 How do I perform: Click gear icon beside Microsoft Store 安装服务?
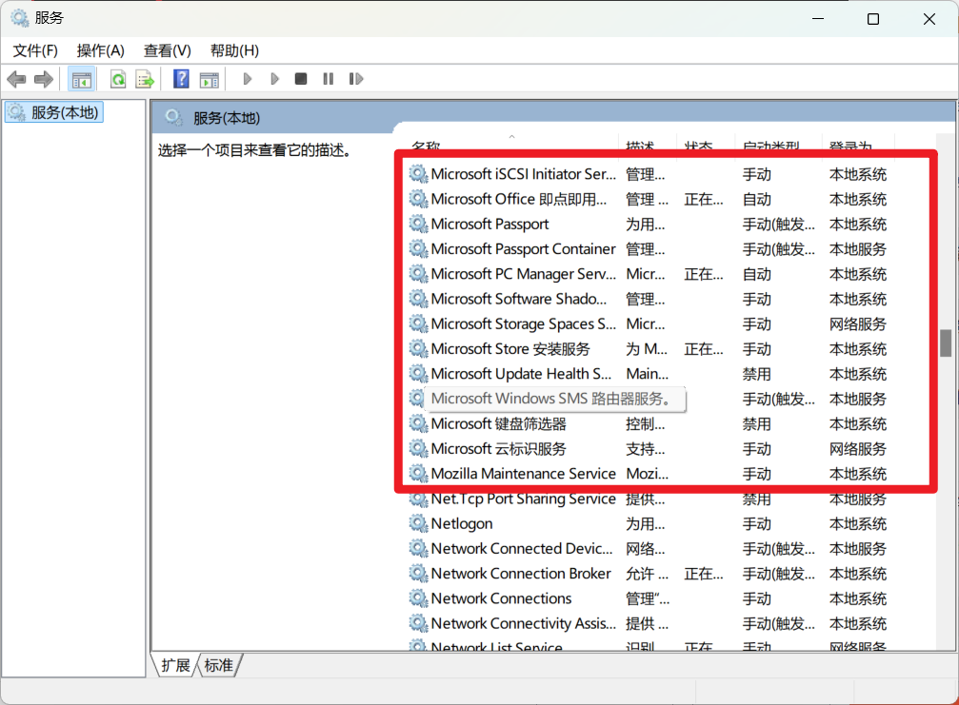click(x=418, y=349)
